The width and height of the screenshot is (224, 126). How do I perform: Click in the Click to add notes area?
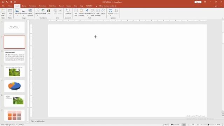tap(38, 121)
